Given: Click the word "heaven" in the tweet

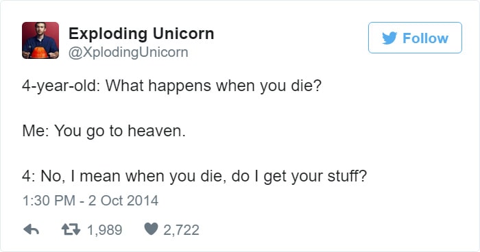Looking at the screenshot, I should (x=155, y=131).
